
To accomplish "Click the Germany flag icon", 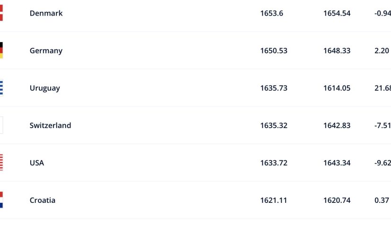I will point(1,51).
